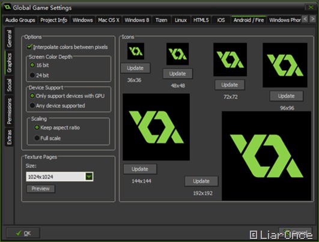
Task: Open the General side tab
Action: click(x=10, y=38)
